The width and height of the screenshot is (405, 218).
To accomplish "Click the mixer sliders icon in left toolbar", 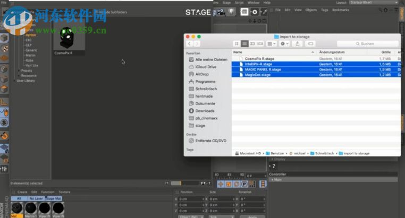I will pos(4,169).
